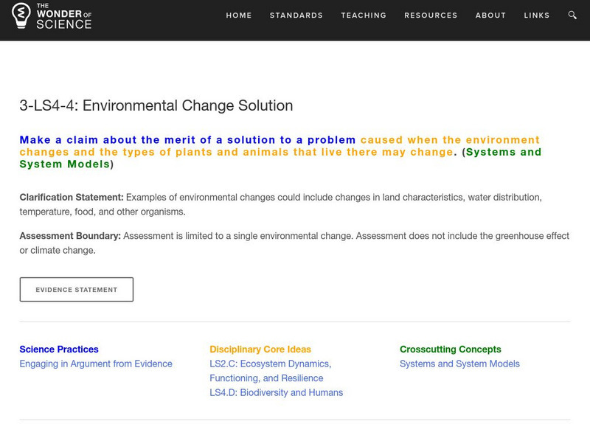
Task: Follow the LS4.D Biodiversity and Humans link
Action: coord(276,392)
